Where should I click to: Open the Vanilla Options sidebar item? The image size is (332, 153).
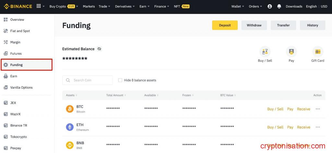21,88
